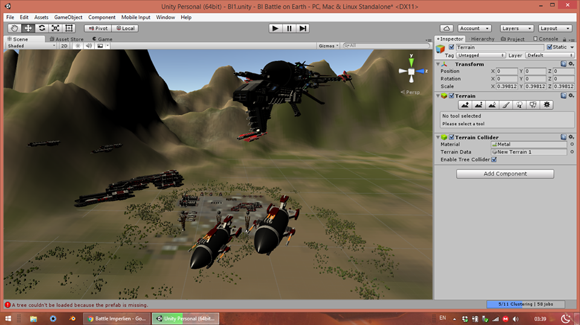Click the Pause button

[289, 28]
